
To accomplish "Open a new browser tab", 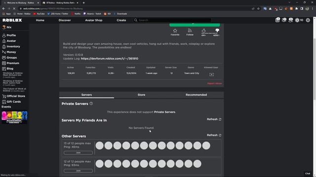I will click(83, 3).
